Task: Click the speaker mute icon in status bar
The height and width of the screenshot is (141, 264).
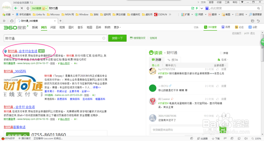Action: coord(246,138)
